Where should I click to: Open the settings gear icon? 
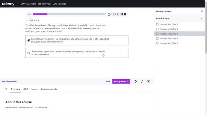136,82
